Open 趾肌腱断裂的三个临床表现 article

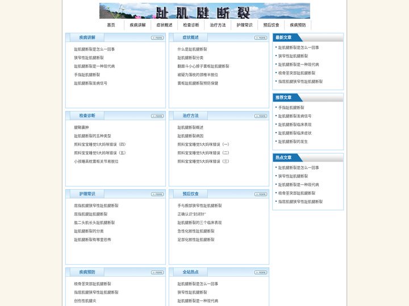point(200,223)
